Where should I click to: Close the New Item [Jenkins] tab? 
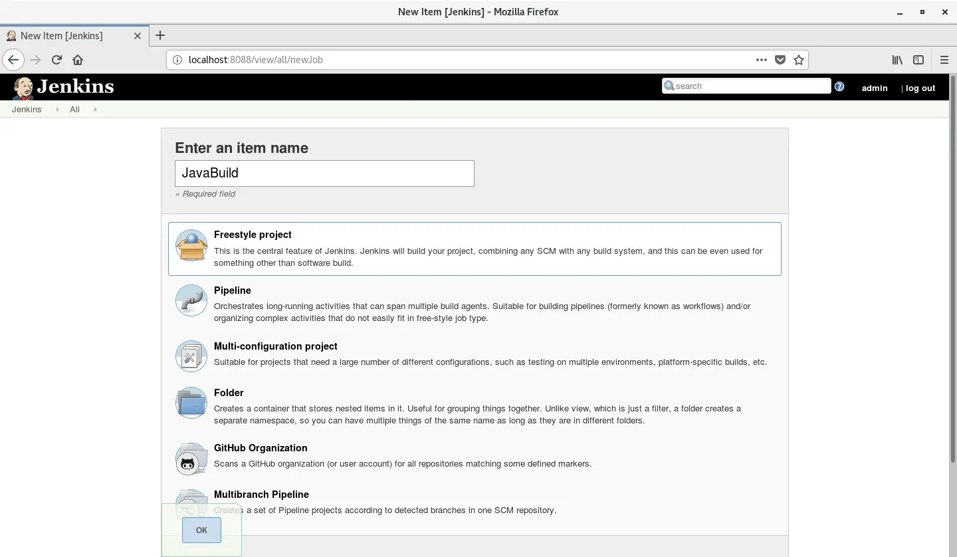click(138, 36)
